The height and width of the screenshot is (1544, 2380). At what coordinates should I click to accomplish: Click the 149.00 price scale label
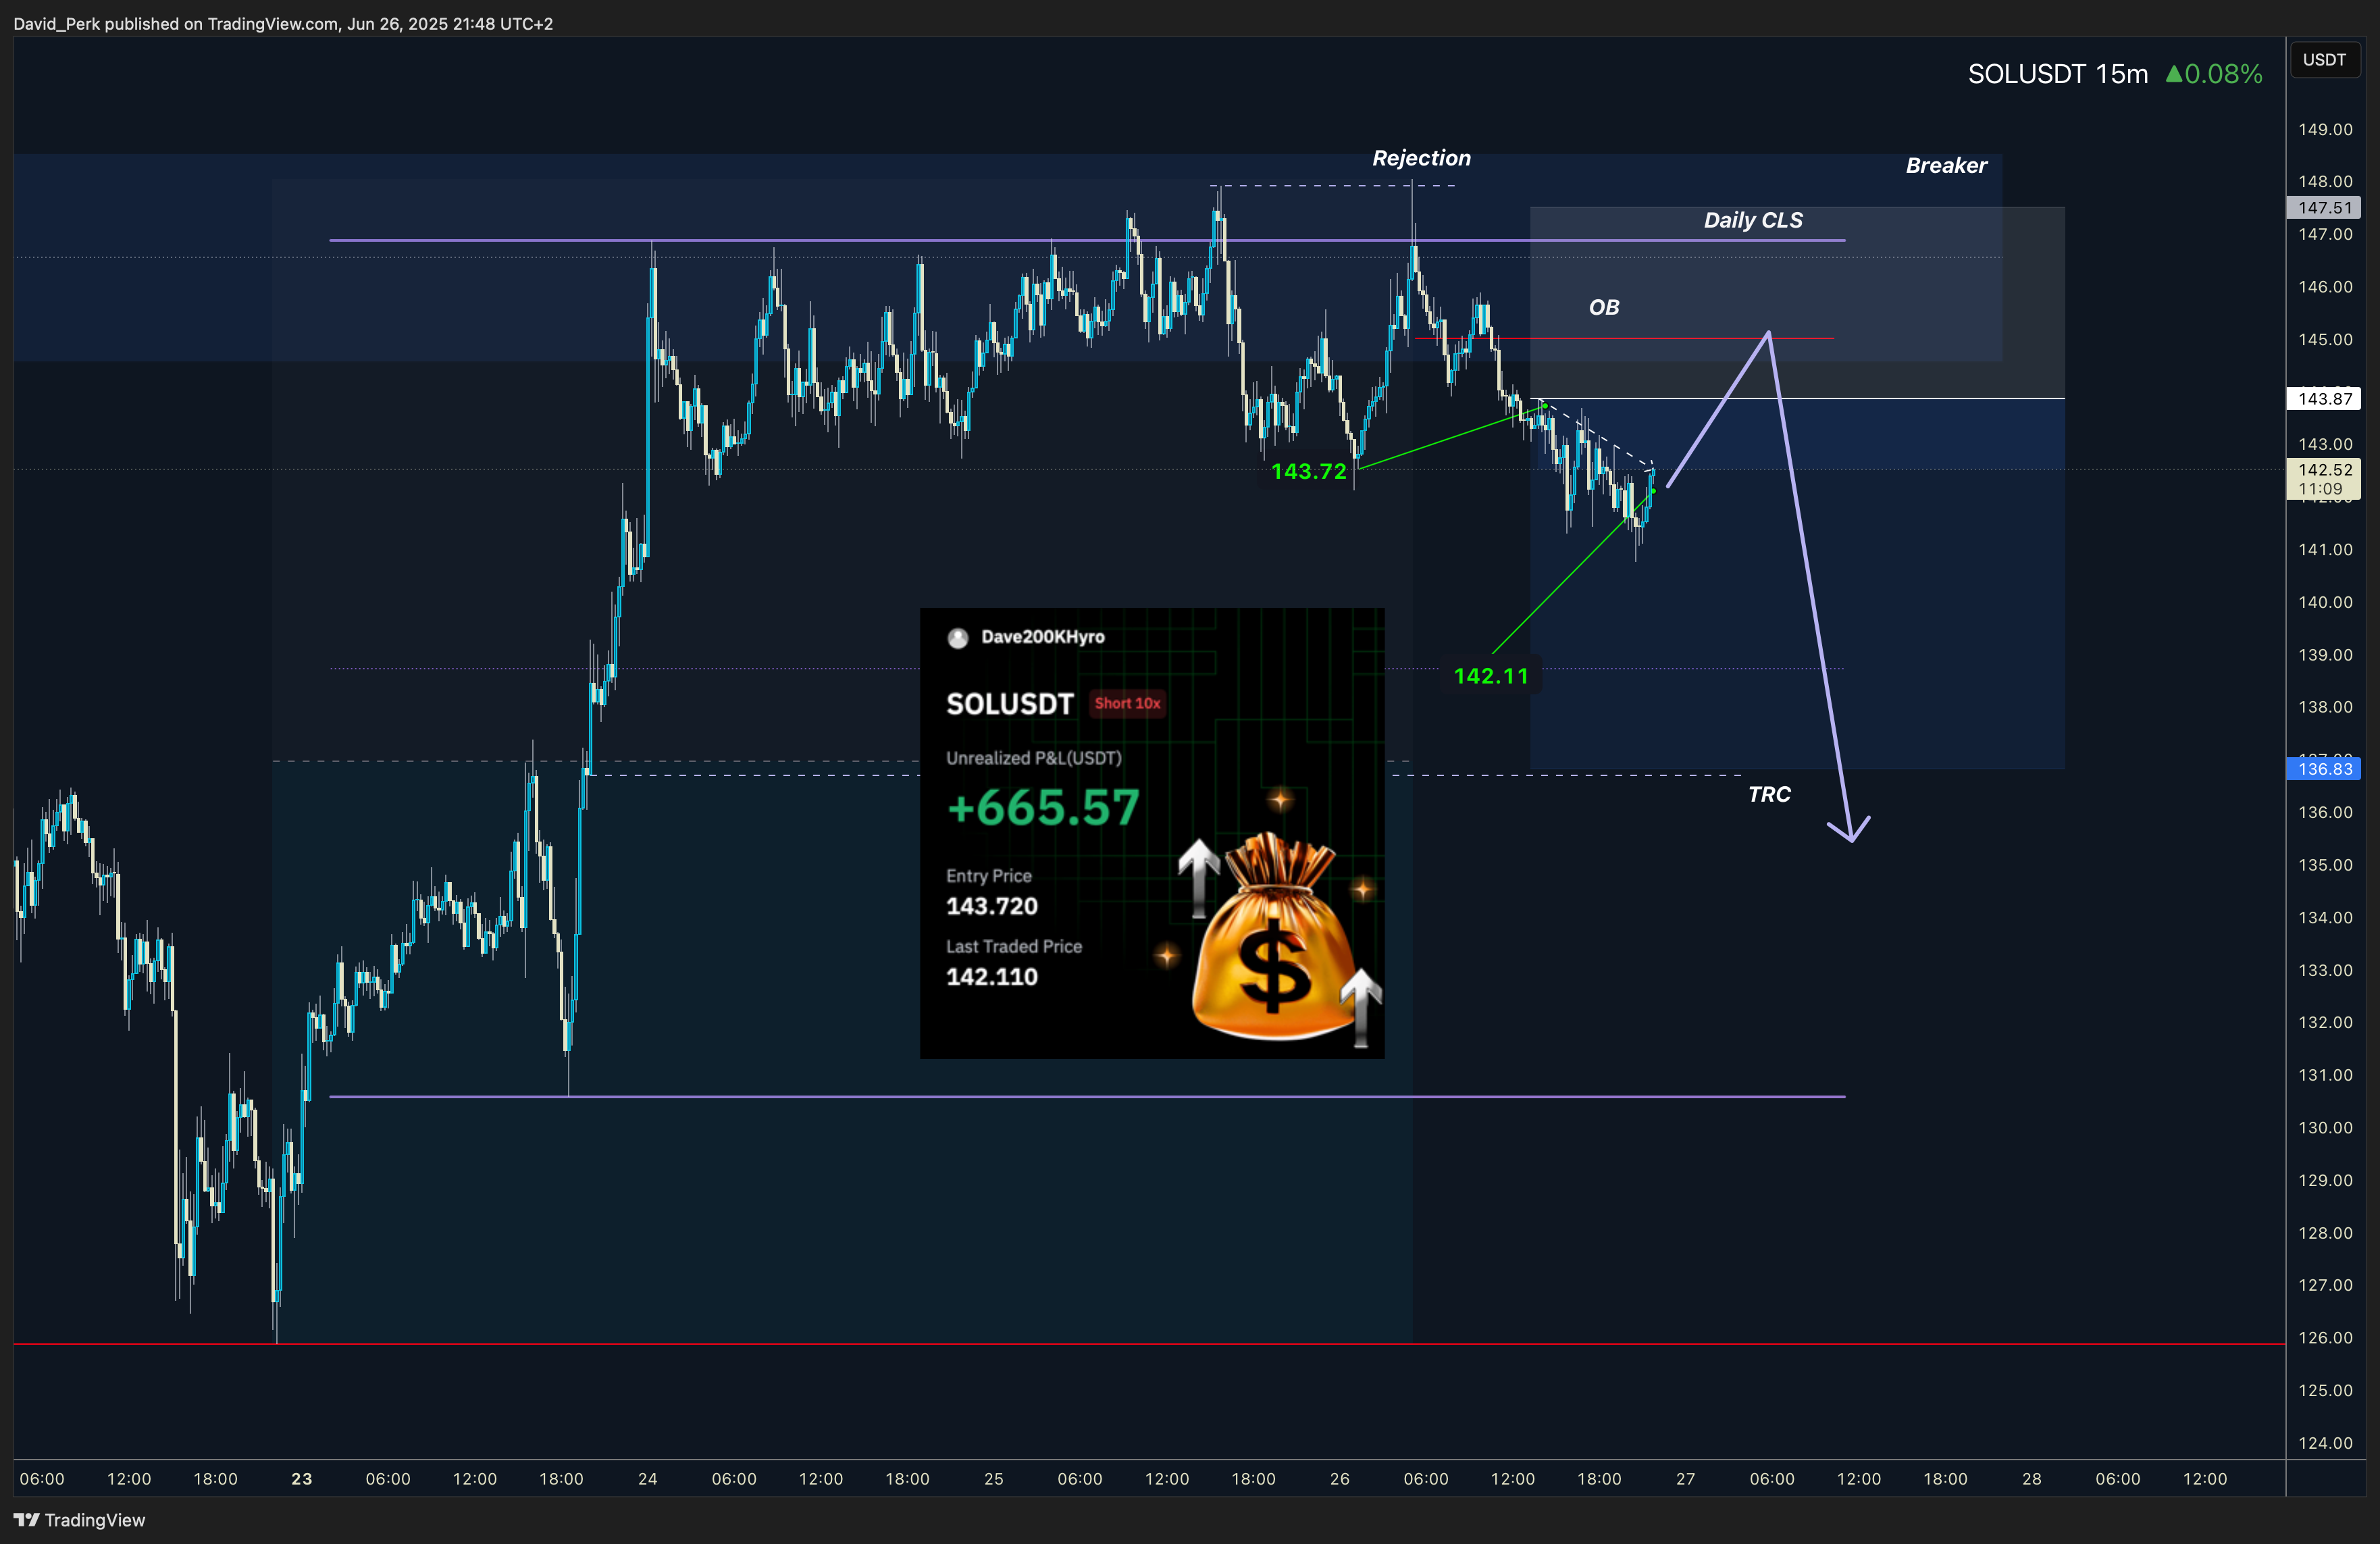click(x=2325, y=130)
